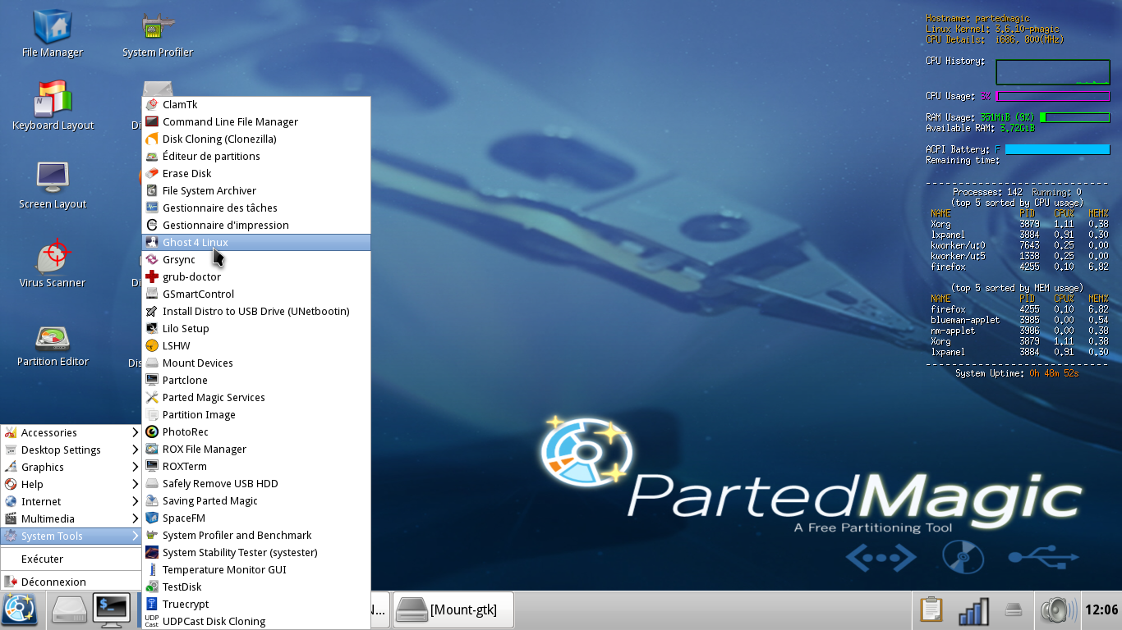1122x630 pixels.
Task: Click the PhotoRec icon in menu
Action: coord(152,431)
